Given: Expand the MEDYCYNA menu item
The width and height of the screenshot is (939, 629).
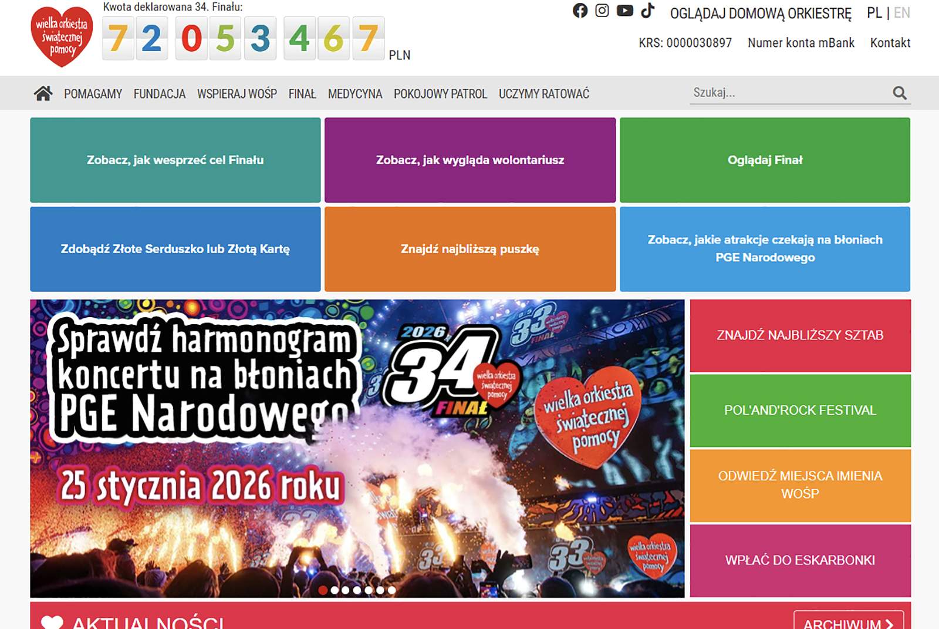Looking at the screenshot, I should pyautogui.click(x=354, y=94).
